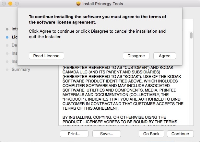Minimize the installer with the yellow button
This screenshot has height=142, width=200.
(11, 4)
